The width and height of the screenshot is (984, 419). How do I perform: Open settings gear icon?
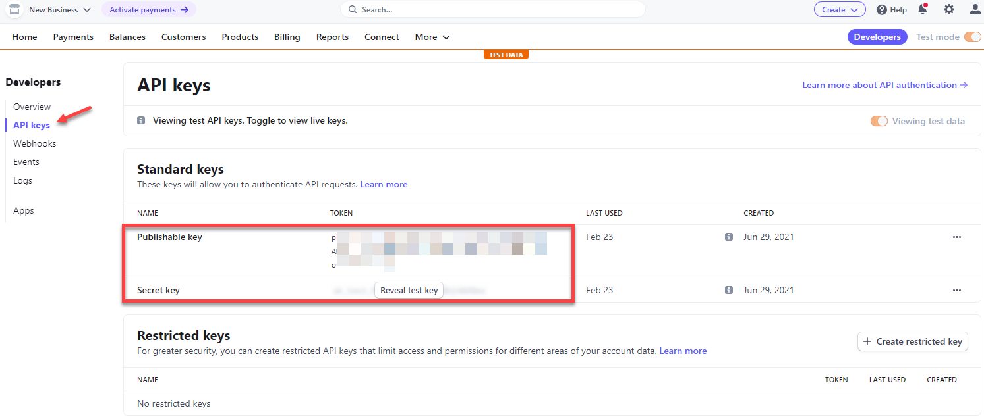coord(949,10)
